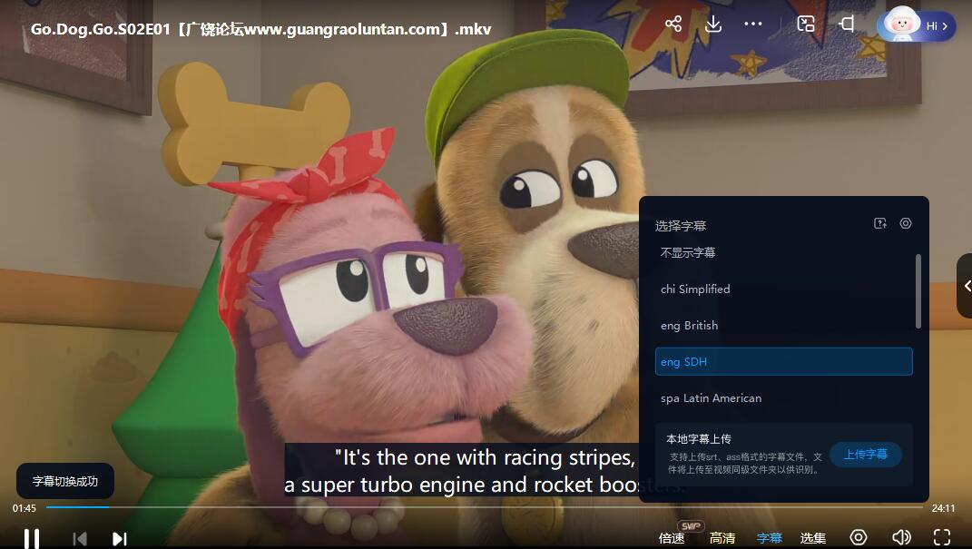Expand the side panel arrow at right edge
The image size is (972, 549).
tap(965, 286)
